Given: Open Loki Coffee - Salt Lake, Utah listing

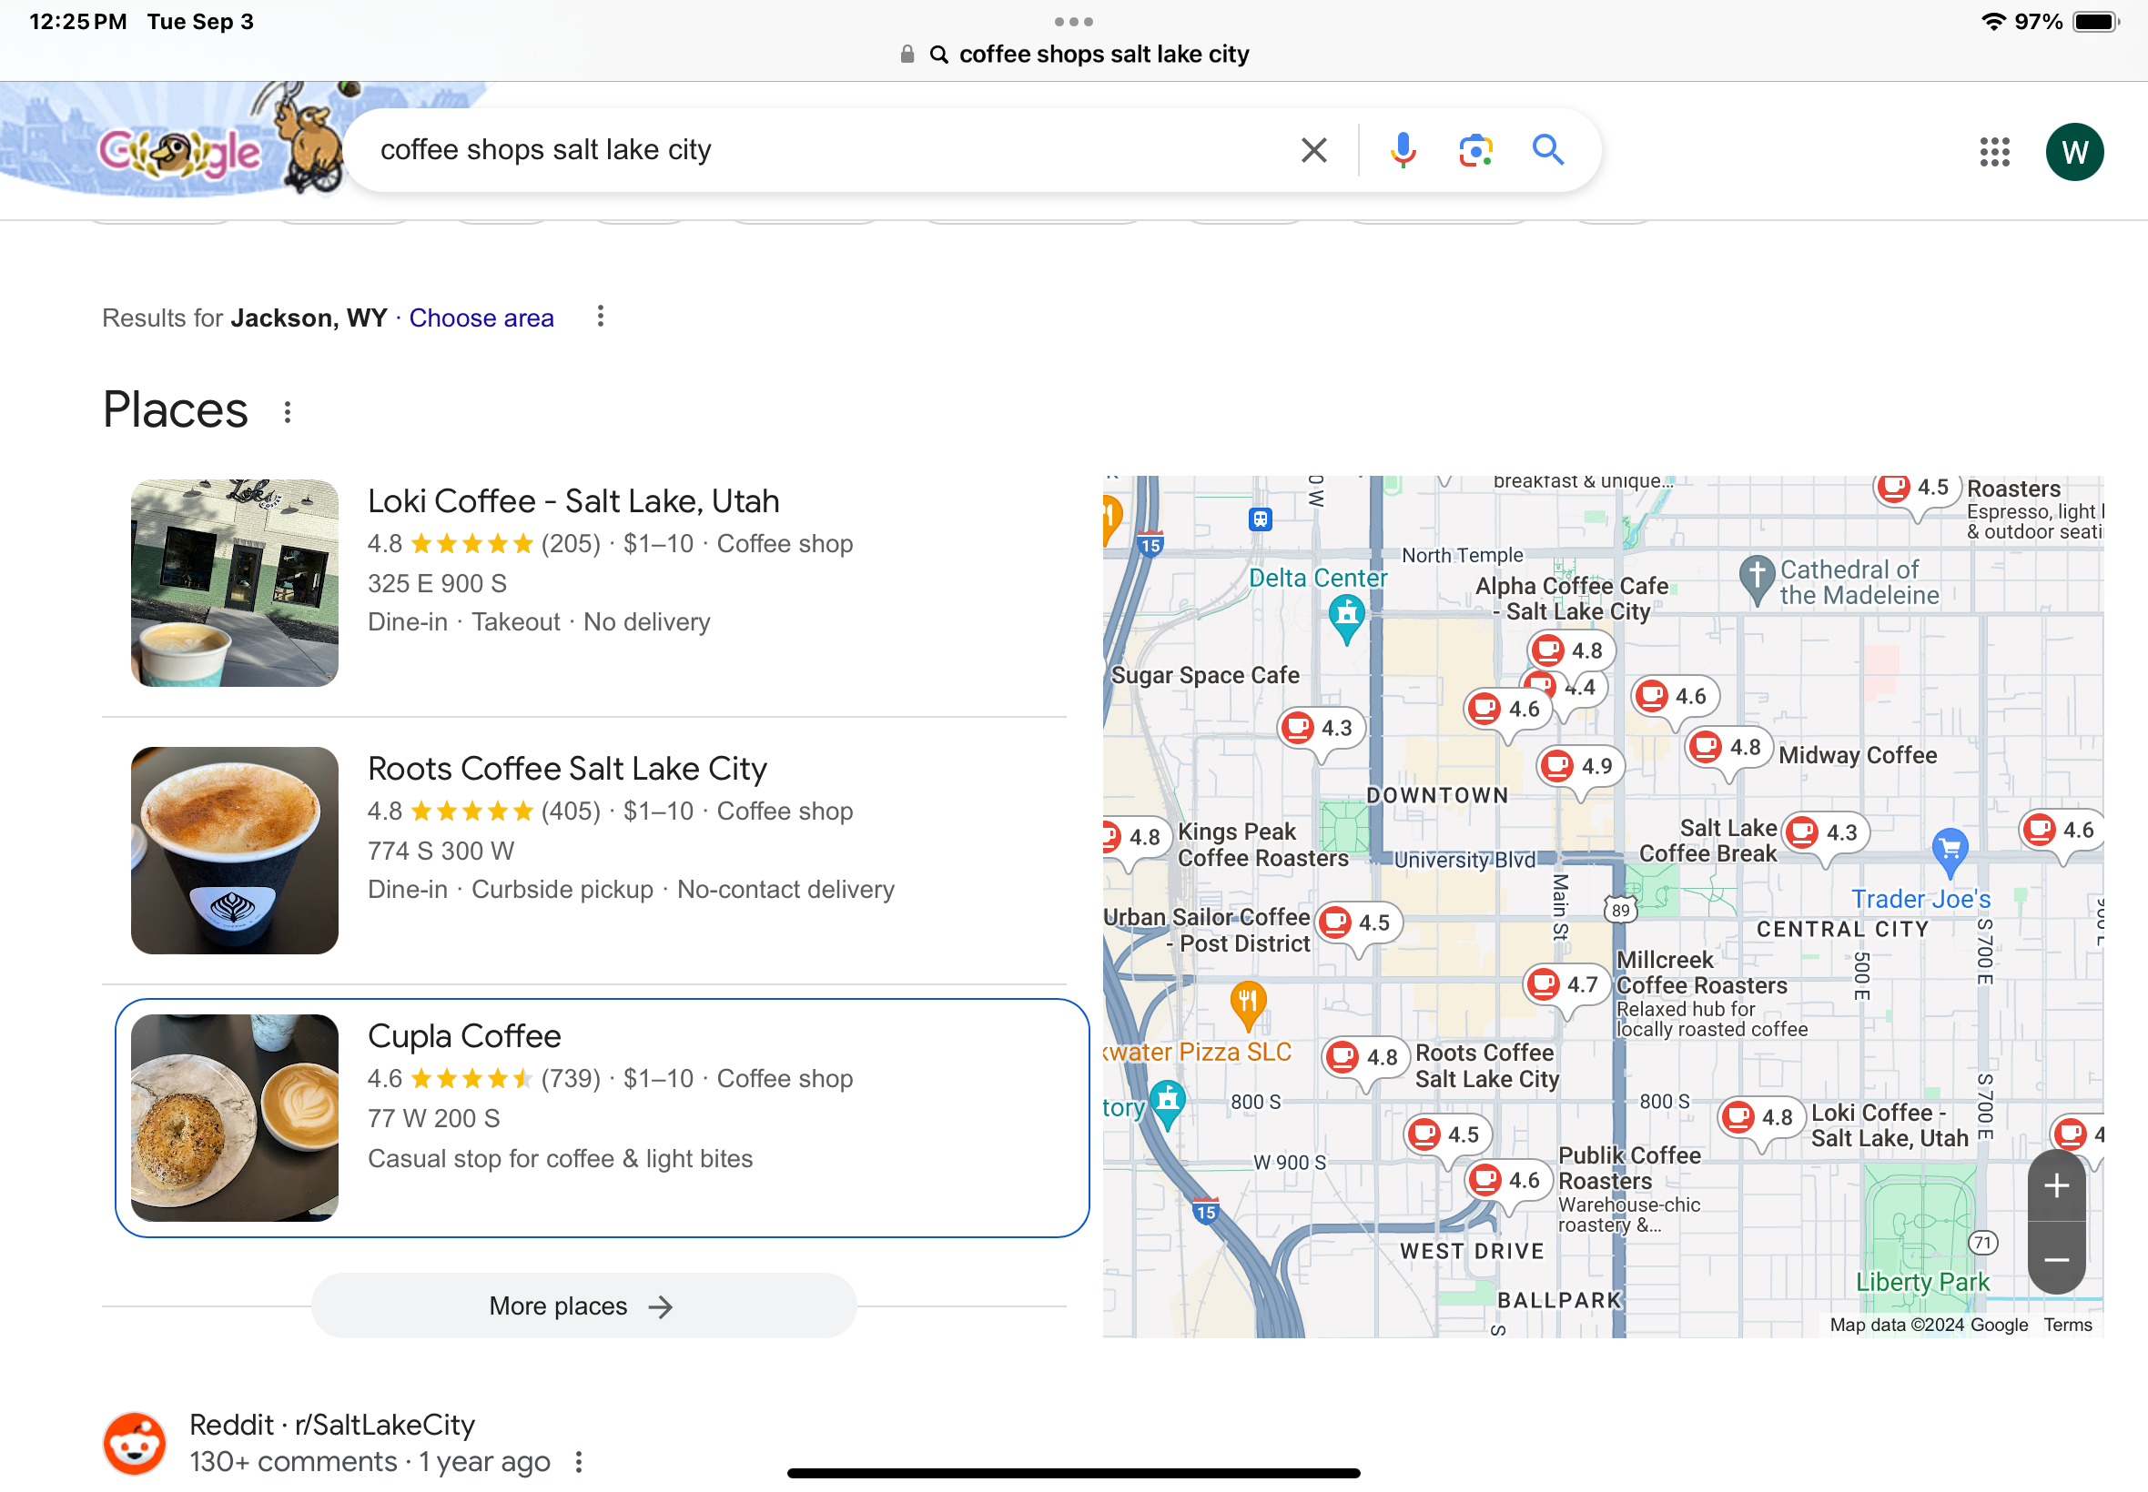Looking at the screenshot, I should [x=573, y=501].
